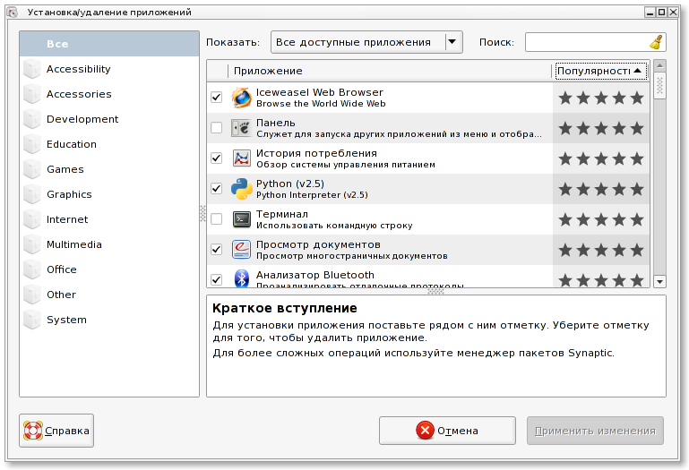Screen dimensions: 689x470
Task: Click the История потребления chart icon
Action: (241, 158)
